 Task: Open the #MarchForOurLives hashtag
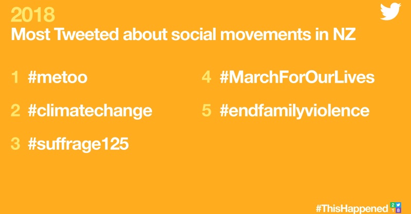(x=297, y=77)
